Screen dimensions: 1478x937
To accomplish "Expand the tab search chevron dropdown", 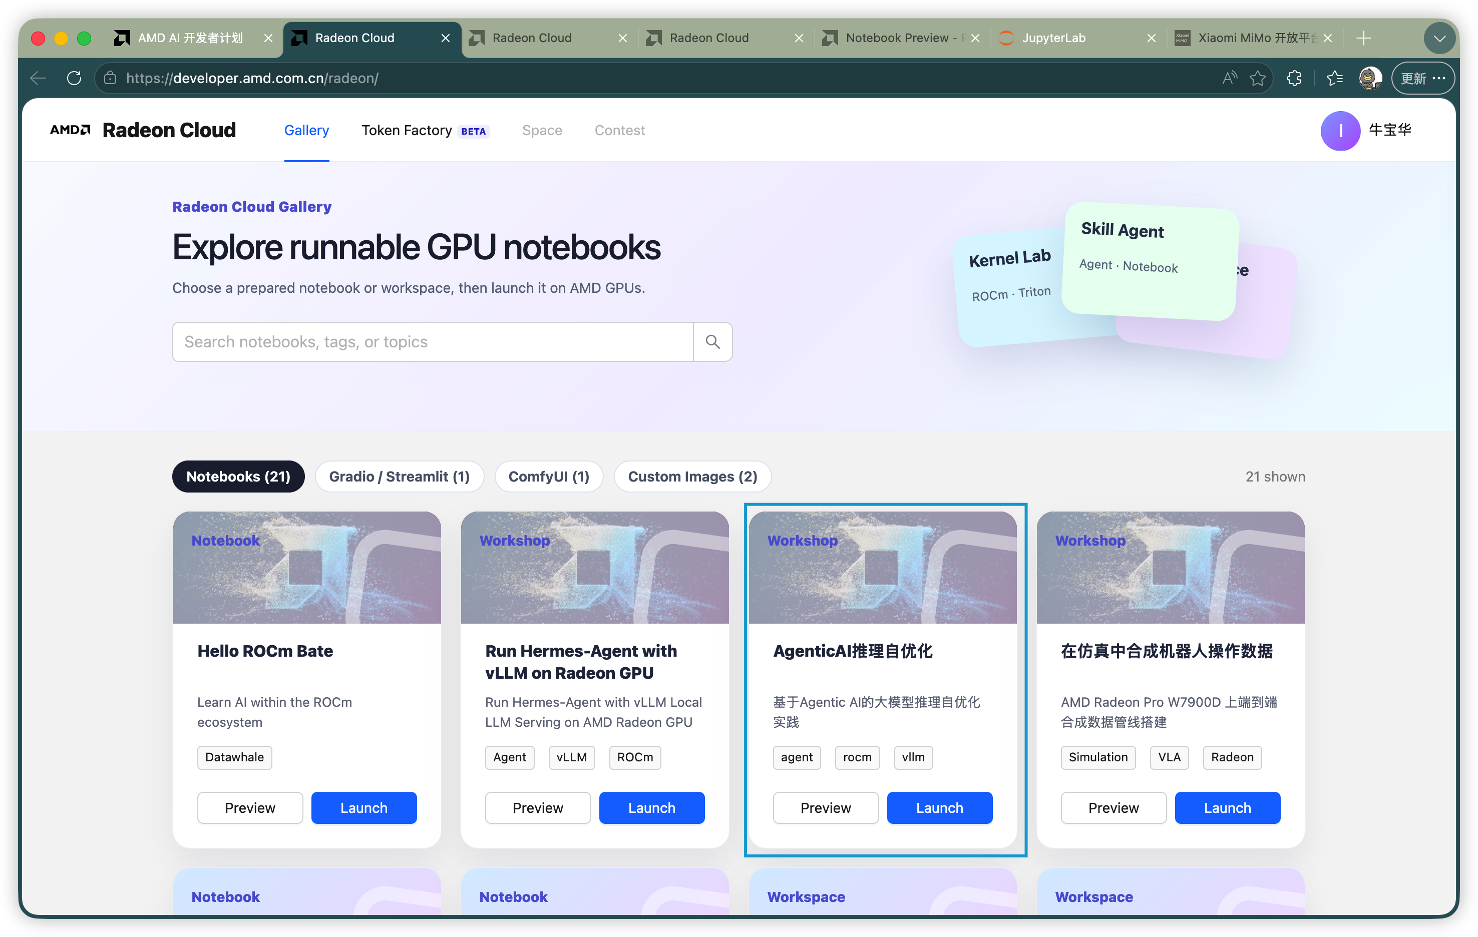I will (x=1439, y=38).
